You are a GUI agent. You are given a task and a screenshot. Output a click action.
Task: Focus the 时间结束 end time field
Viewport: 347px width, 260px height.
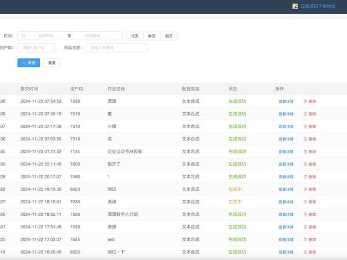tap(92, 36)
